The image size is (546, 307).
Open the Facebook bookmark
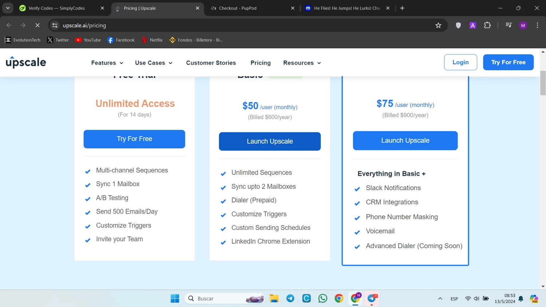pyautogui.click(x=121, y=40)
